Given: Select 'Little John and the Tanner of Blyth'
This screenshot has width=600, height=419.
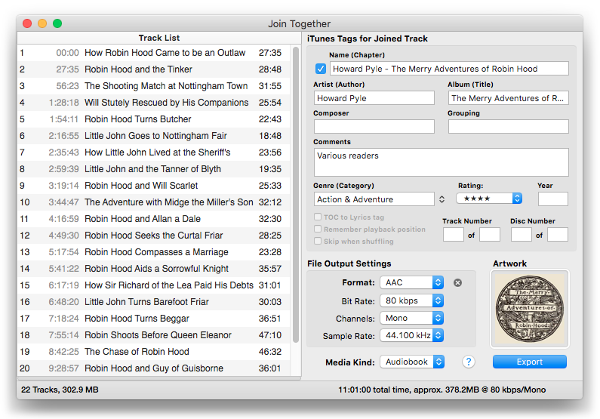Looking at the screenshot, I should pyautogui.click(x=153, y=169).
